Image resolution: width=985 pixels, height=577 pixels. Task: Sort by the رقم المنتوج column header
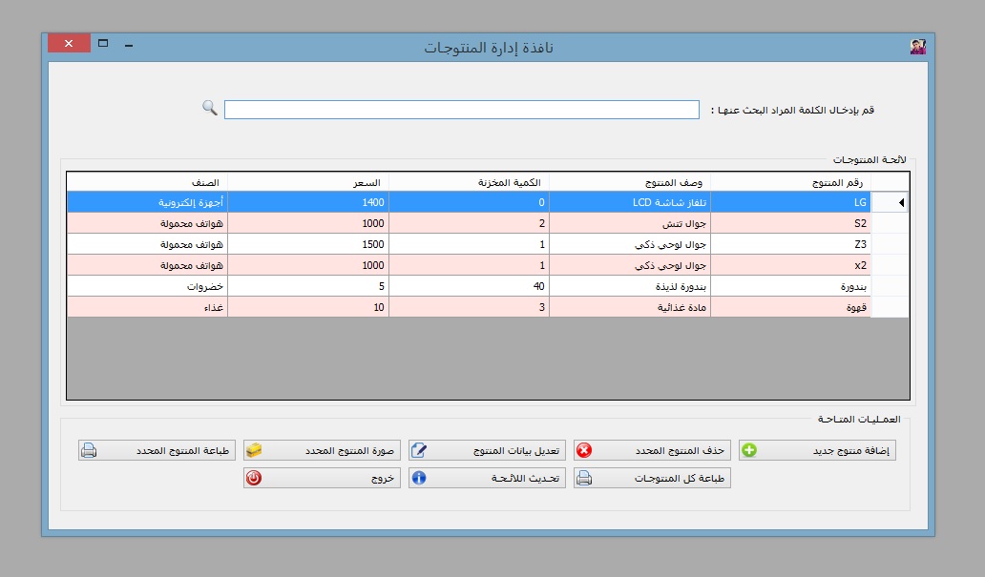[790, 182]
